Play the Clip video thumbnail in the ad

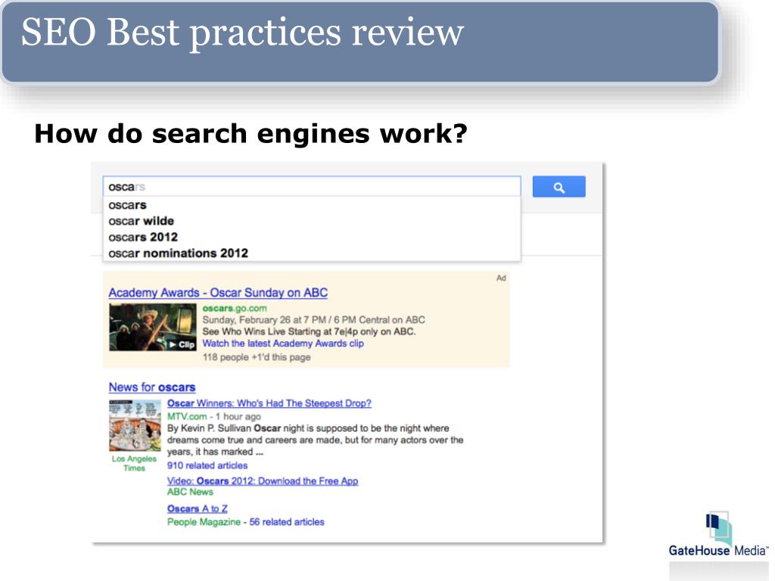point(153,327)
